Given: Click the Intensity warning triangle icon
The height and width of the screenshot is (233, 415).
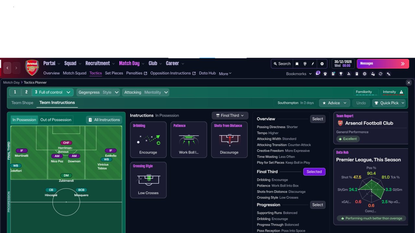Looking at the screenshot, I should click(x=401, y=92).
